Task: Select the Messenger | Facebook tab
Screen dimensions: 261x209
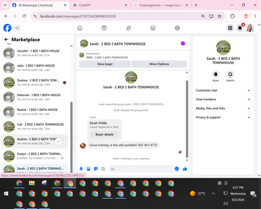Action: pos(40,5)
